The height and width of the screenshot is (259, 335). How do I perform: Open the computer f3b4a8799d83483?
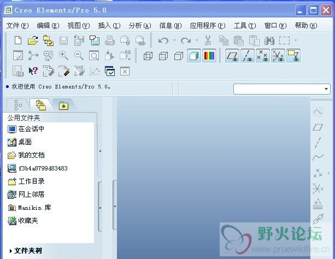(x=37, y=168)
